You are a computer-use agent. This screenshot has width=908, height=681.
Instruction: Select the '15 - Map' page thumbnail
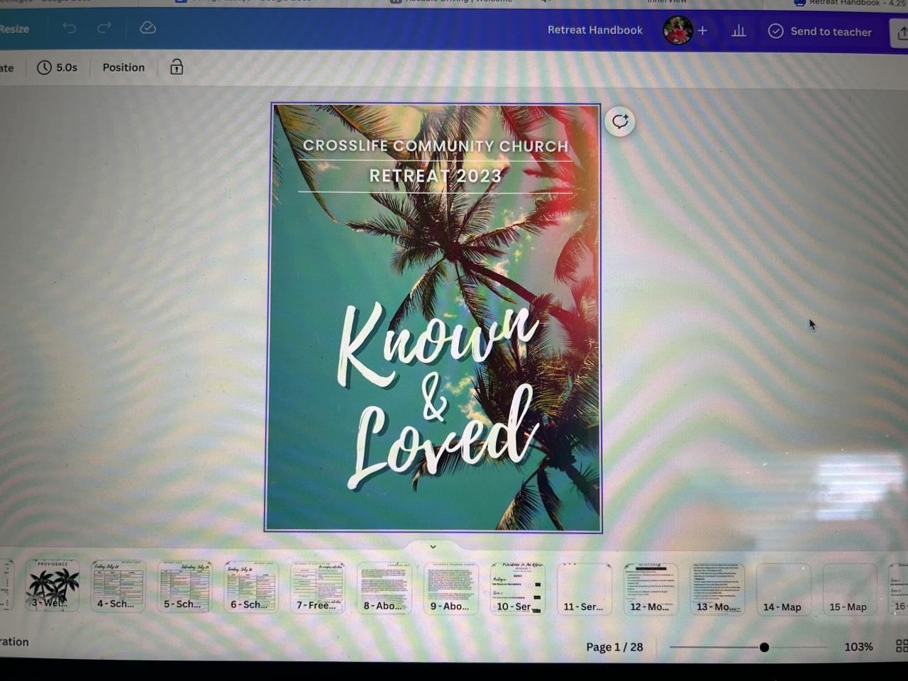[x=849, y=589]
